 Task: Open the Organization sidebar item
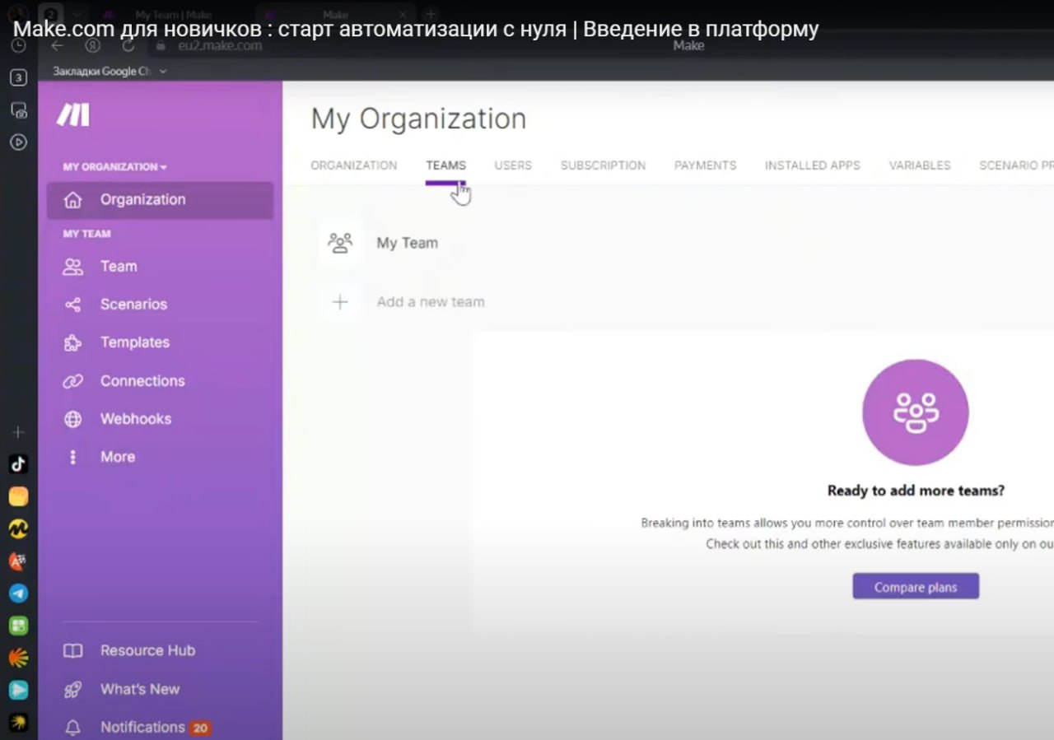160,200
